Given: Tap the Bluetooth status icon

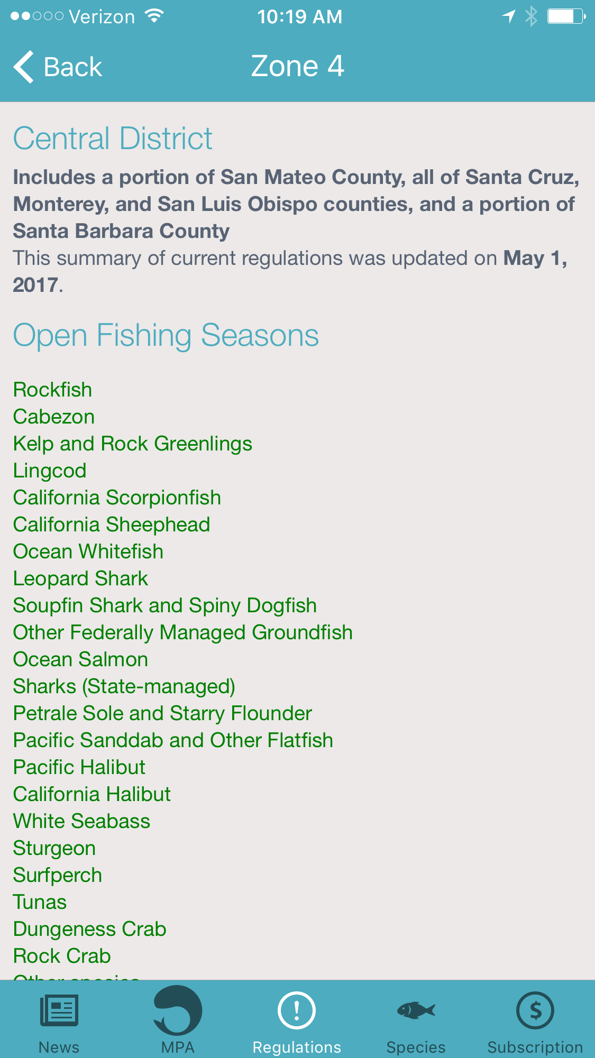Looking at the screenshot, I should tap(531, 16).
